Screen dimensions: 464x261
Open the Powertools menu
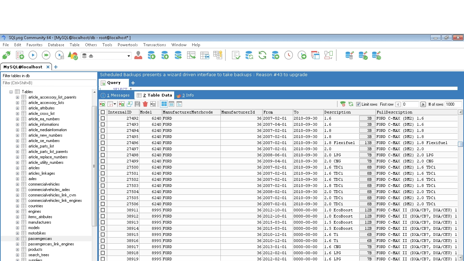point(128,45)
